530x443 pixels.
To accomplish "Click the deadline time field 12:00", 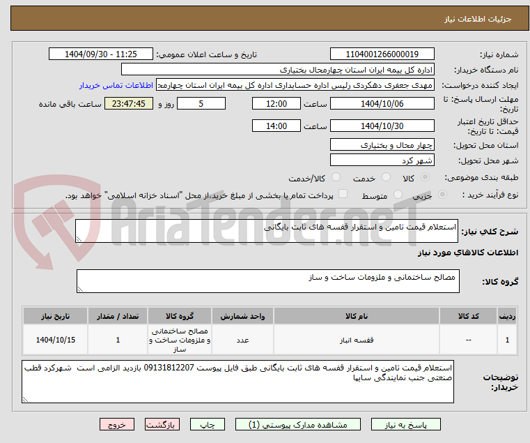I will [276, 104].
